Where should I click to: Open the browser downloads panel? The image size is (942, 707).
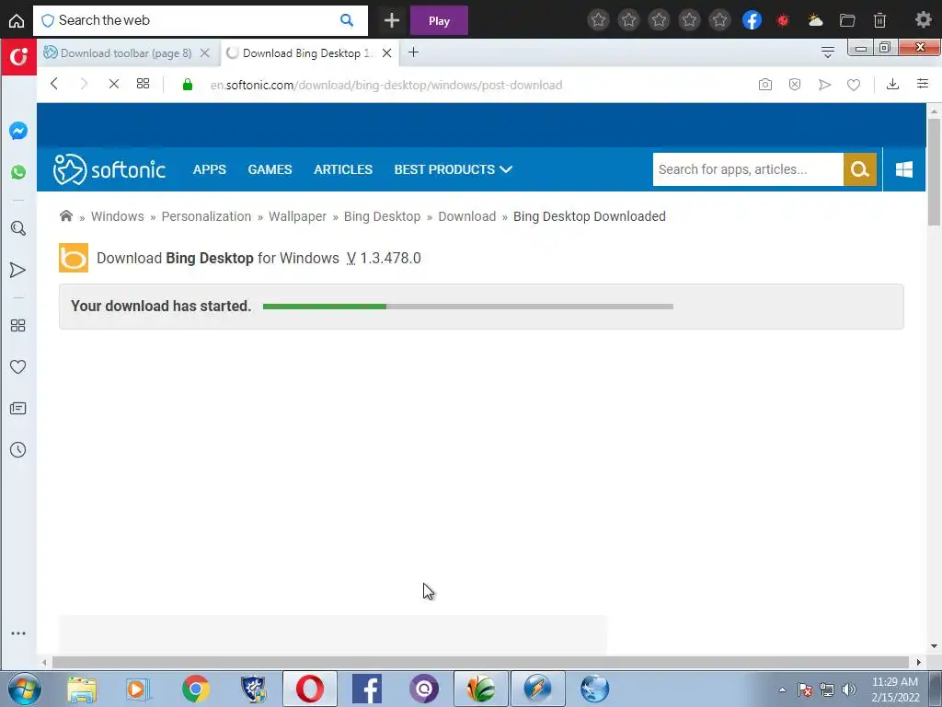[x=892, y=84]
